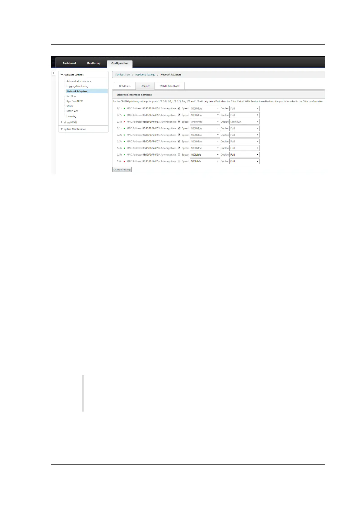Open the Duplex dropdown for port 1/4

tap(244, 148)
